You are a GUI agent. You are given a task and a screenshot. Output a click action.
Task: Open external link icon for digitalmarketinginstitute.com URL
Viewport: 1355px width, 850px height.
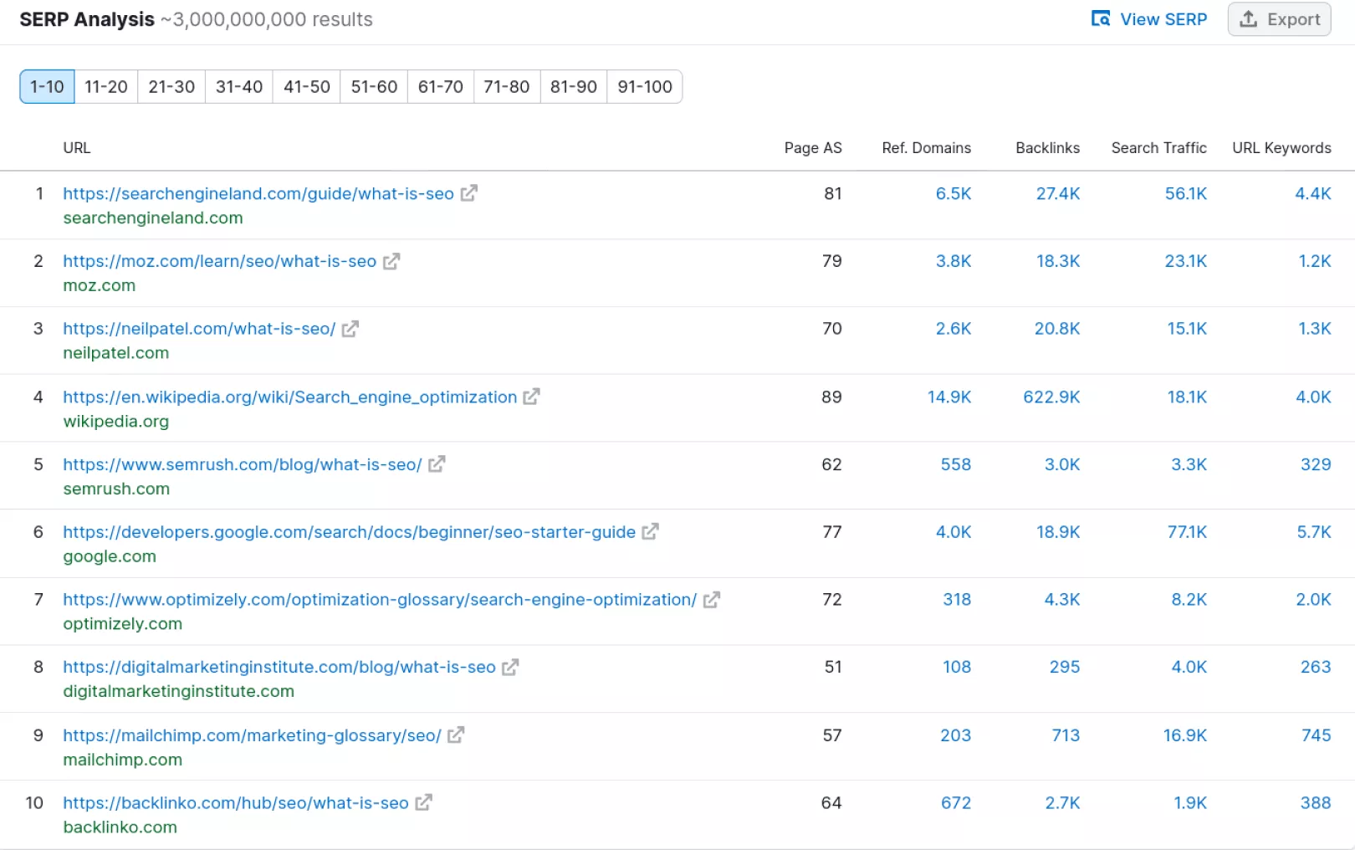[510, 667]
